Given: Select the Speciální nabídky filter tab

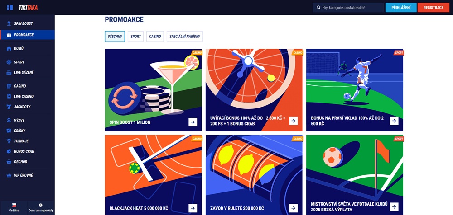Looking at the screenshot, I should pos(185,37).
